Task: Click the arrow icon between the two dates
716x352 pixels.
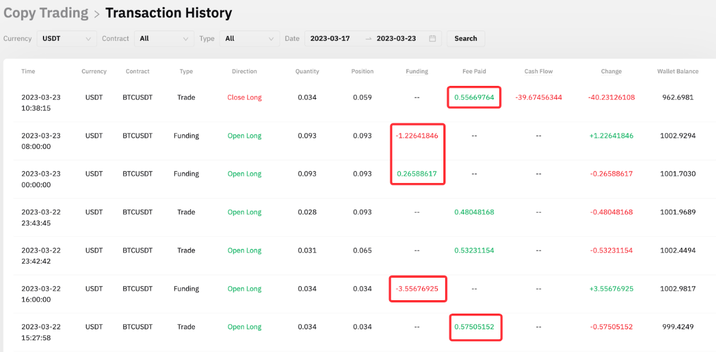Action: tap(368, 39)
